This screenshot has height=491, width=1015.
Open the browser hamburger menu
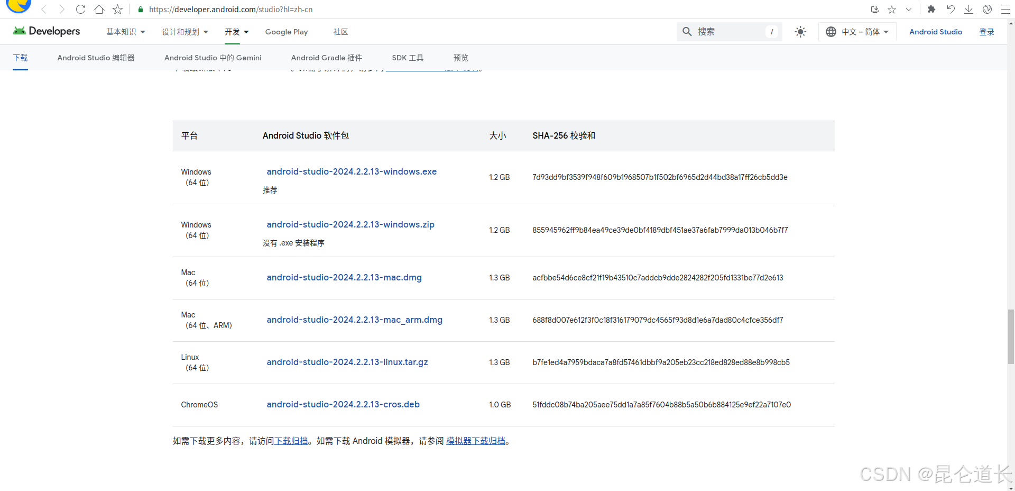tap(1005, 10)
